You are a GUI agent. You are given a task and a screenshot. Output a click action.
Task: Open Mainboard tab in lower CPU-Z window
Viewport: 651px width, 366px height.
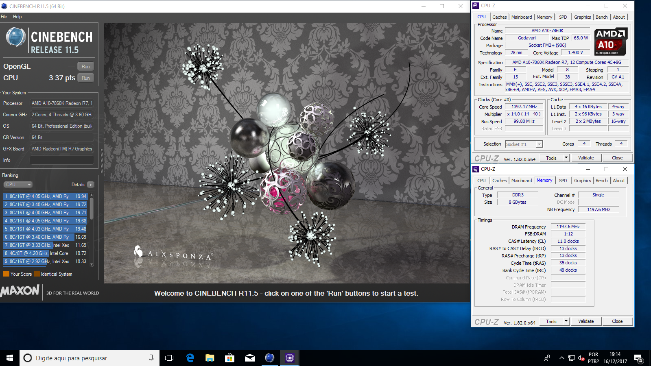[x=522, y=181]
